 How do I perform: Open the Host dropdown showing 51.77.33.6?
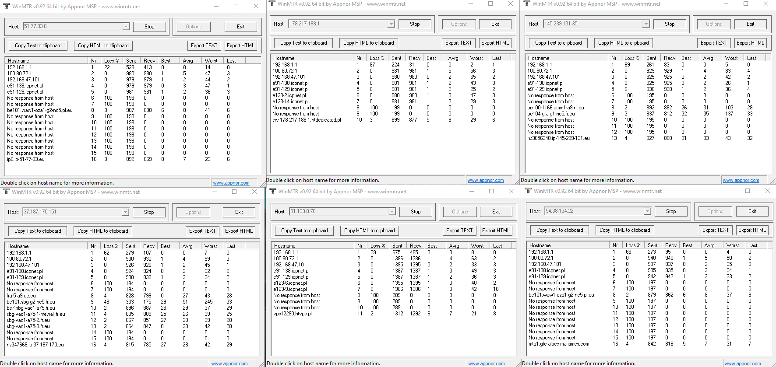tap(126, 27)
